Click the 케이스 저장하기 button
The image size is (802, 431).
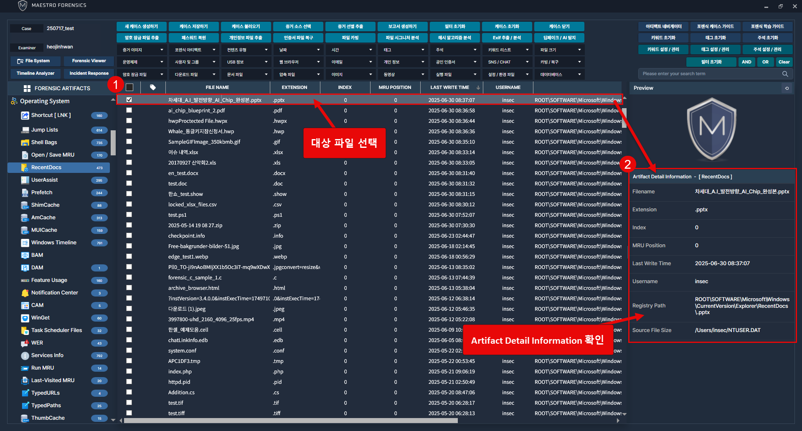point(193,26)
